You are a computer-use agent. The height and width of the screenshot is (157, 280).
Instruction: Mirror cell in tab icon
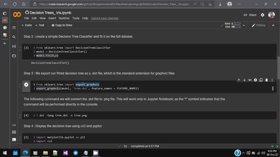click(261, 80)
